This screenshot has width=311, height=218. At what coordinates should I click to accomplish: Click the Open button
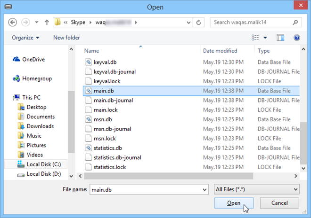234,203
